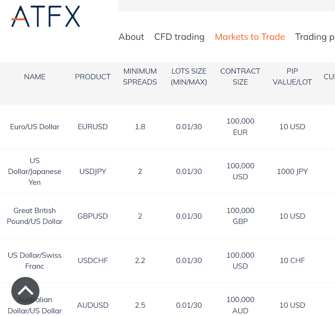Click the PRODUCT column header

pyautogui.click(x=92, y=77)
